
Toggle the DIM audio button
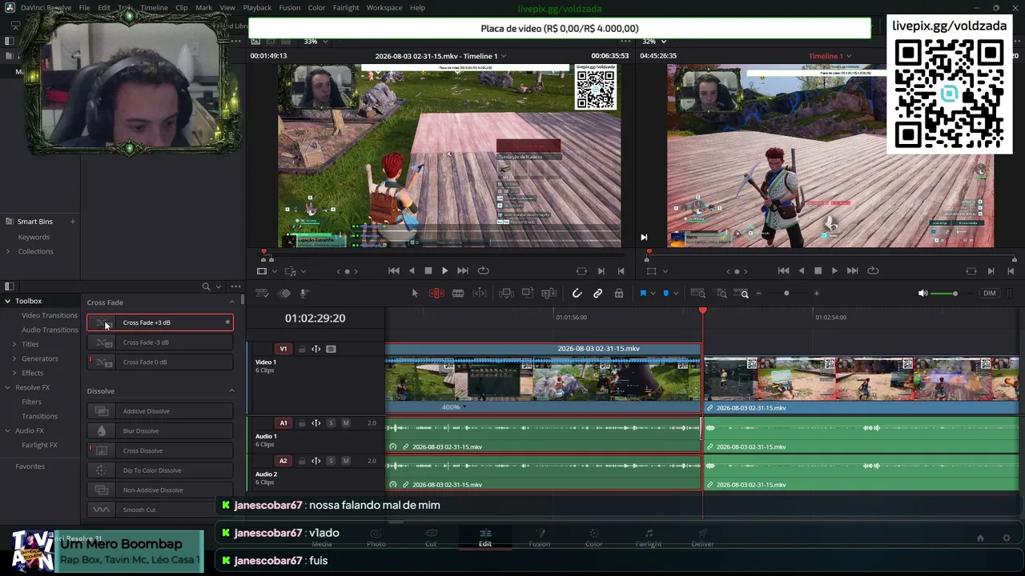990,294
